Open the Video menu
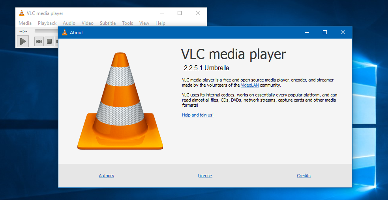Image resolution: width=388 pixels, height=200 pixels. [x=88, y=23]
